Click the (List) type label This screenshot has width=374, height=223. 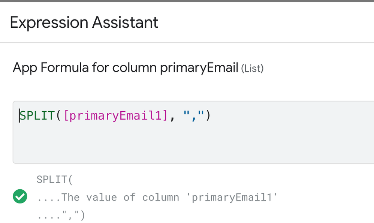(x=252, y=69)
